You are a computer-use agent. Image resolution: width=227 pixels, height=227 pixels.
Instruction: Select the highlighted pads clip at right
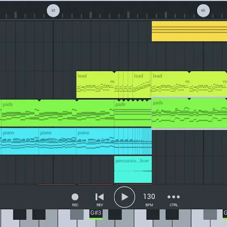point(189,113)
